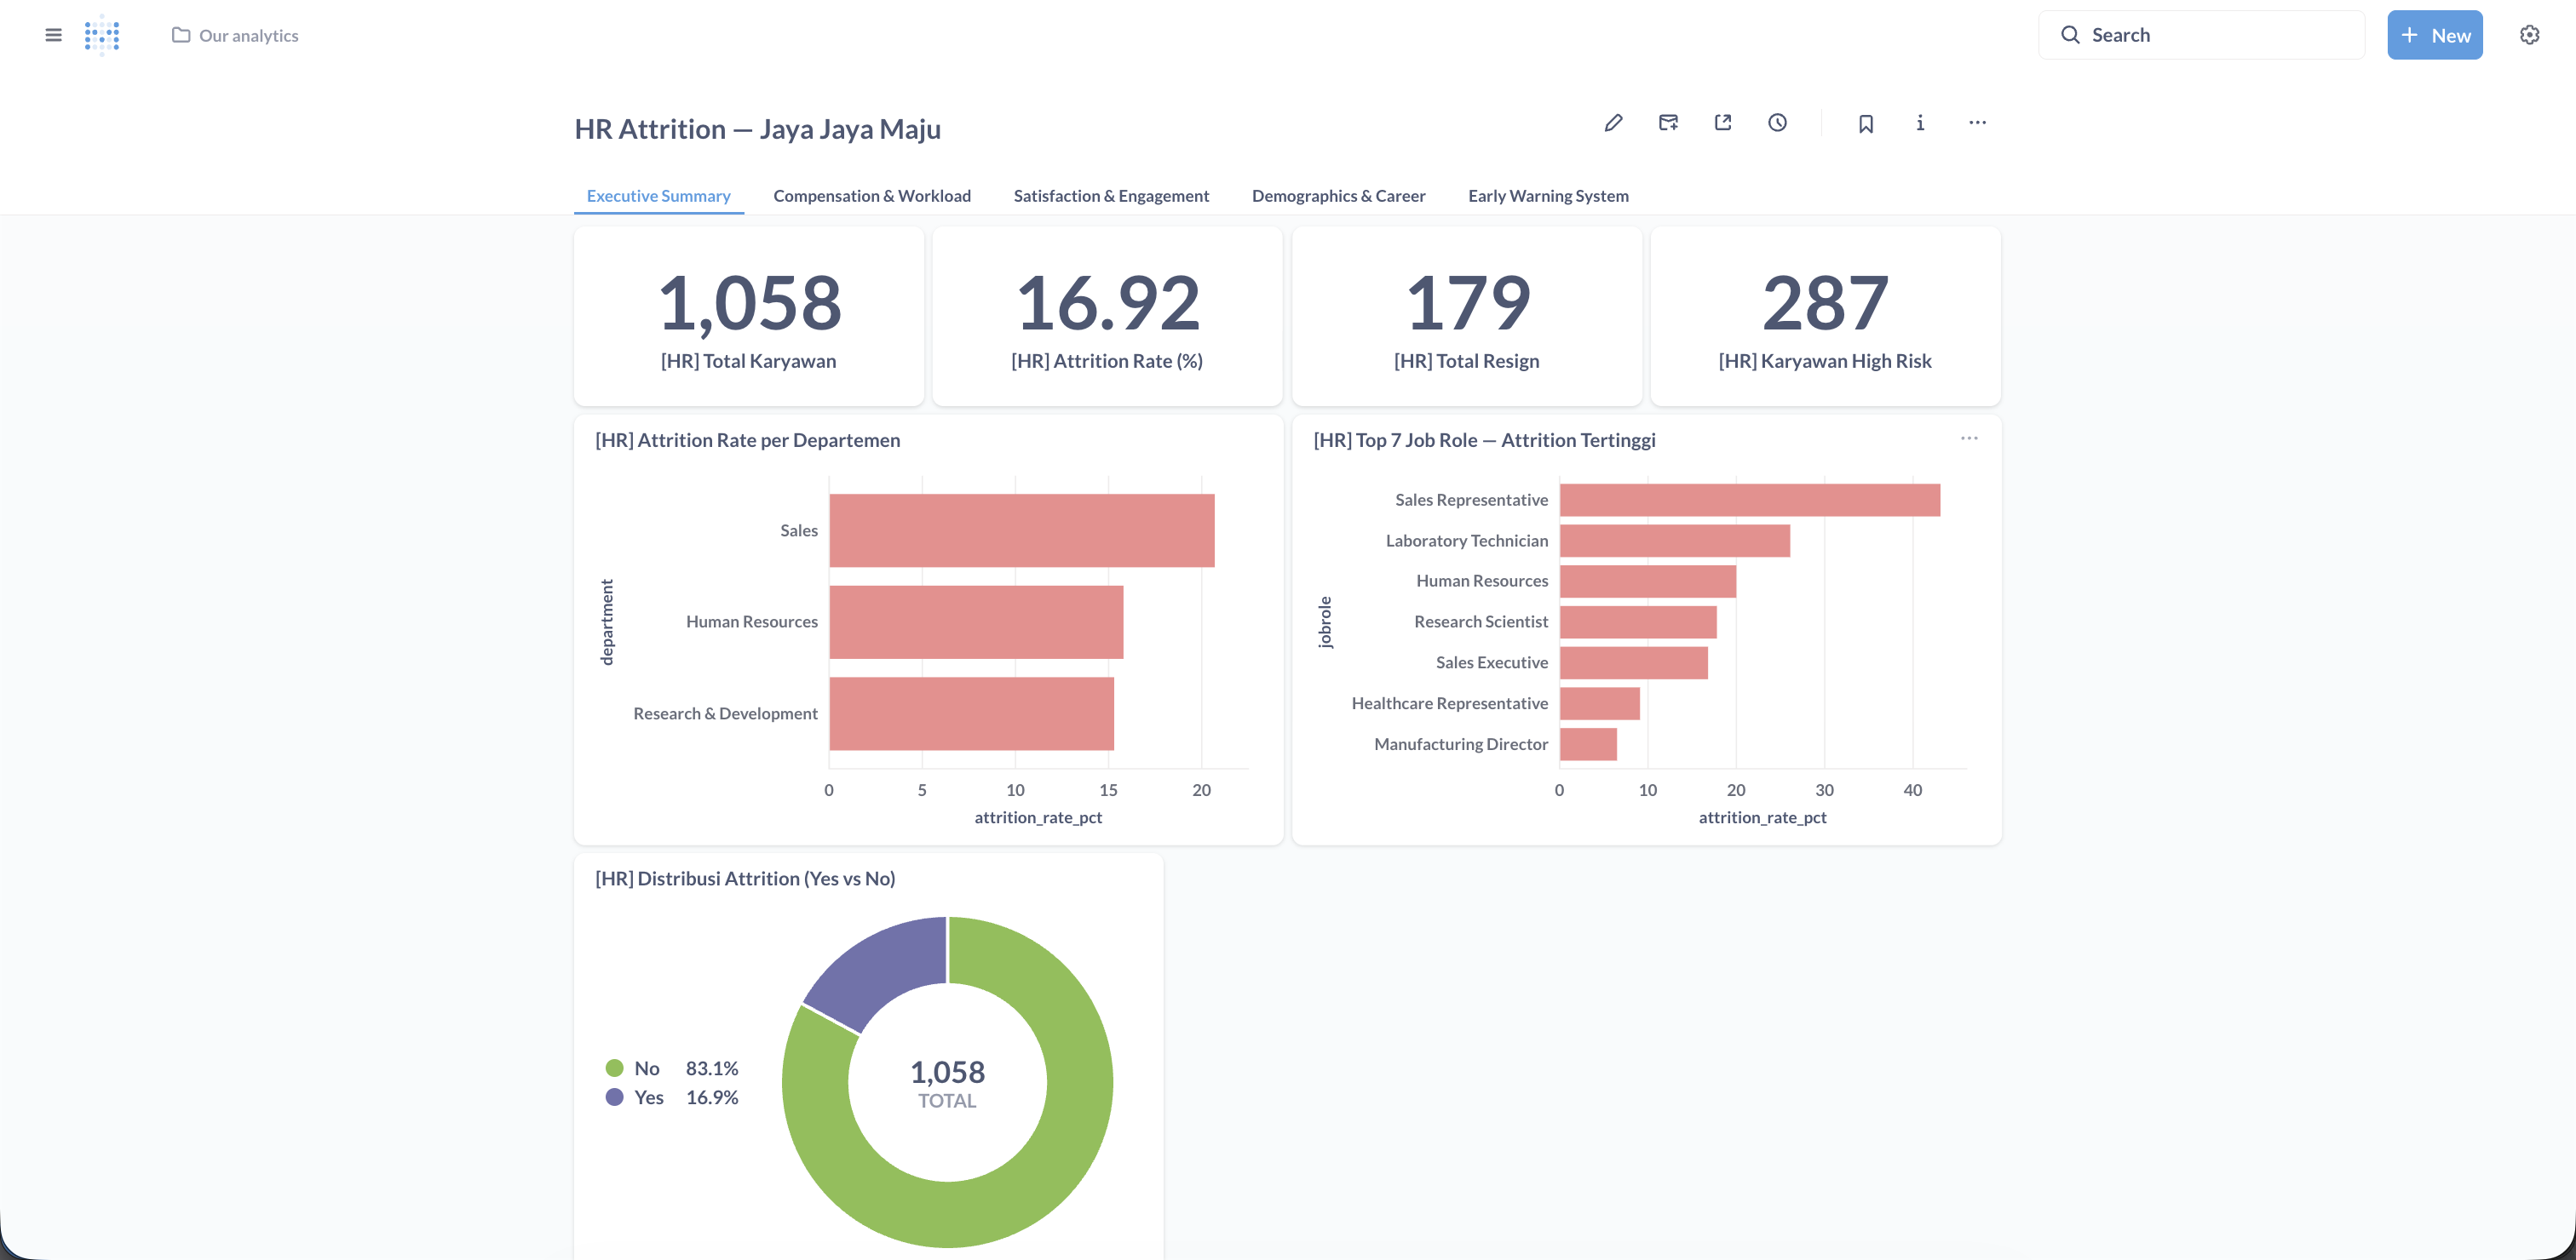Click the department axis label
Viewport: 2576px width, 1260px height.
(606, 621)
